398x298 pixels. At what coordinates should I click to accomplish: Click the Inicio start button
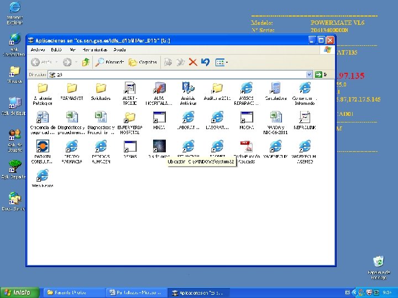click(x=20, y=292)
